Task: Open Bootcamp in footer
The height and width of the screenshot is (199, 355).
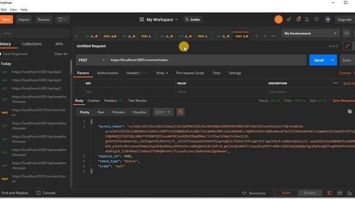Action: click(x=254, y=193)
